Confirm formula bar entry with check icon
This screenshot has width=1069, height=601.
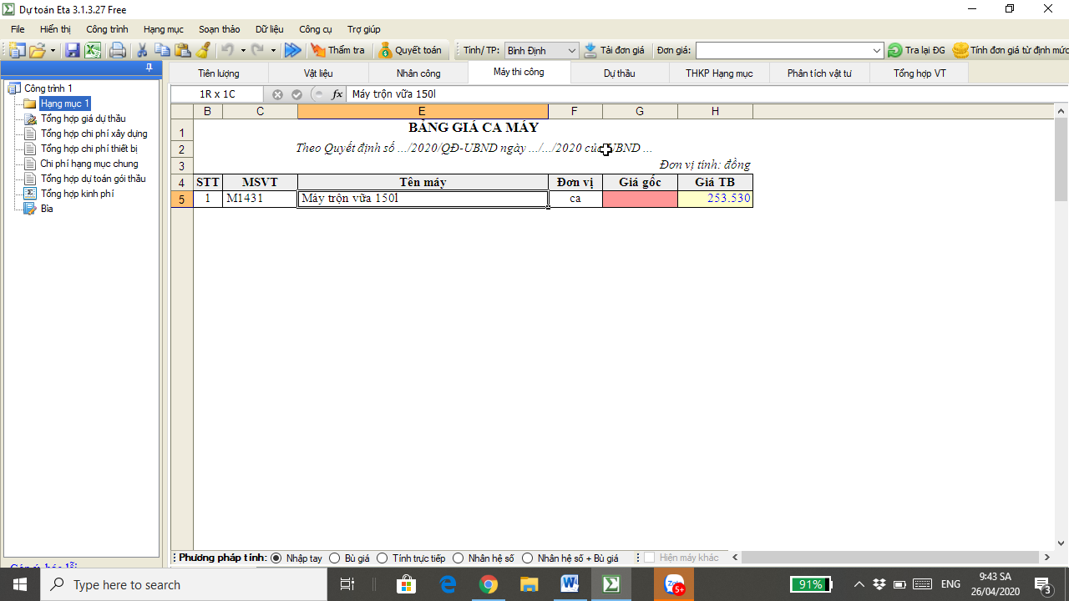coord(296,94)
